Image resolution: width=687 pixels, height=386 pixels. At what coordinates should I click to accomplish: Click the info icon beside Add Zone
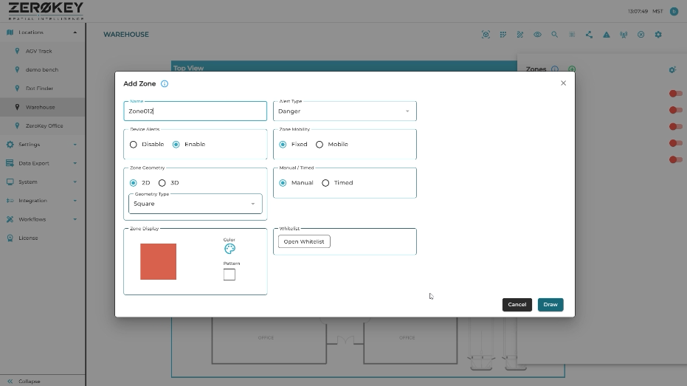point(165,83)
